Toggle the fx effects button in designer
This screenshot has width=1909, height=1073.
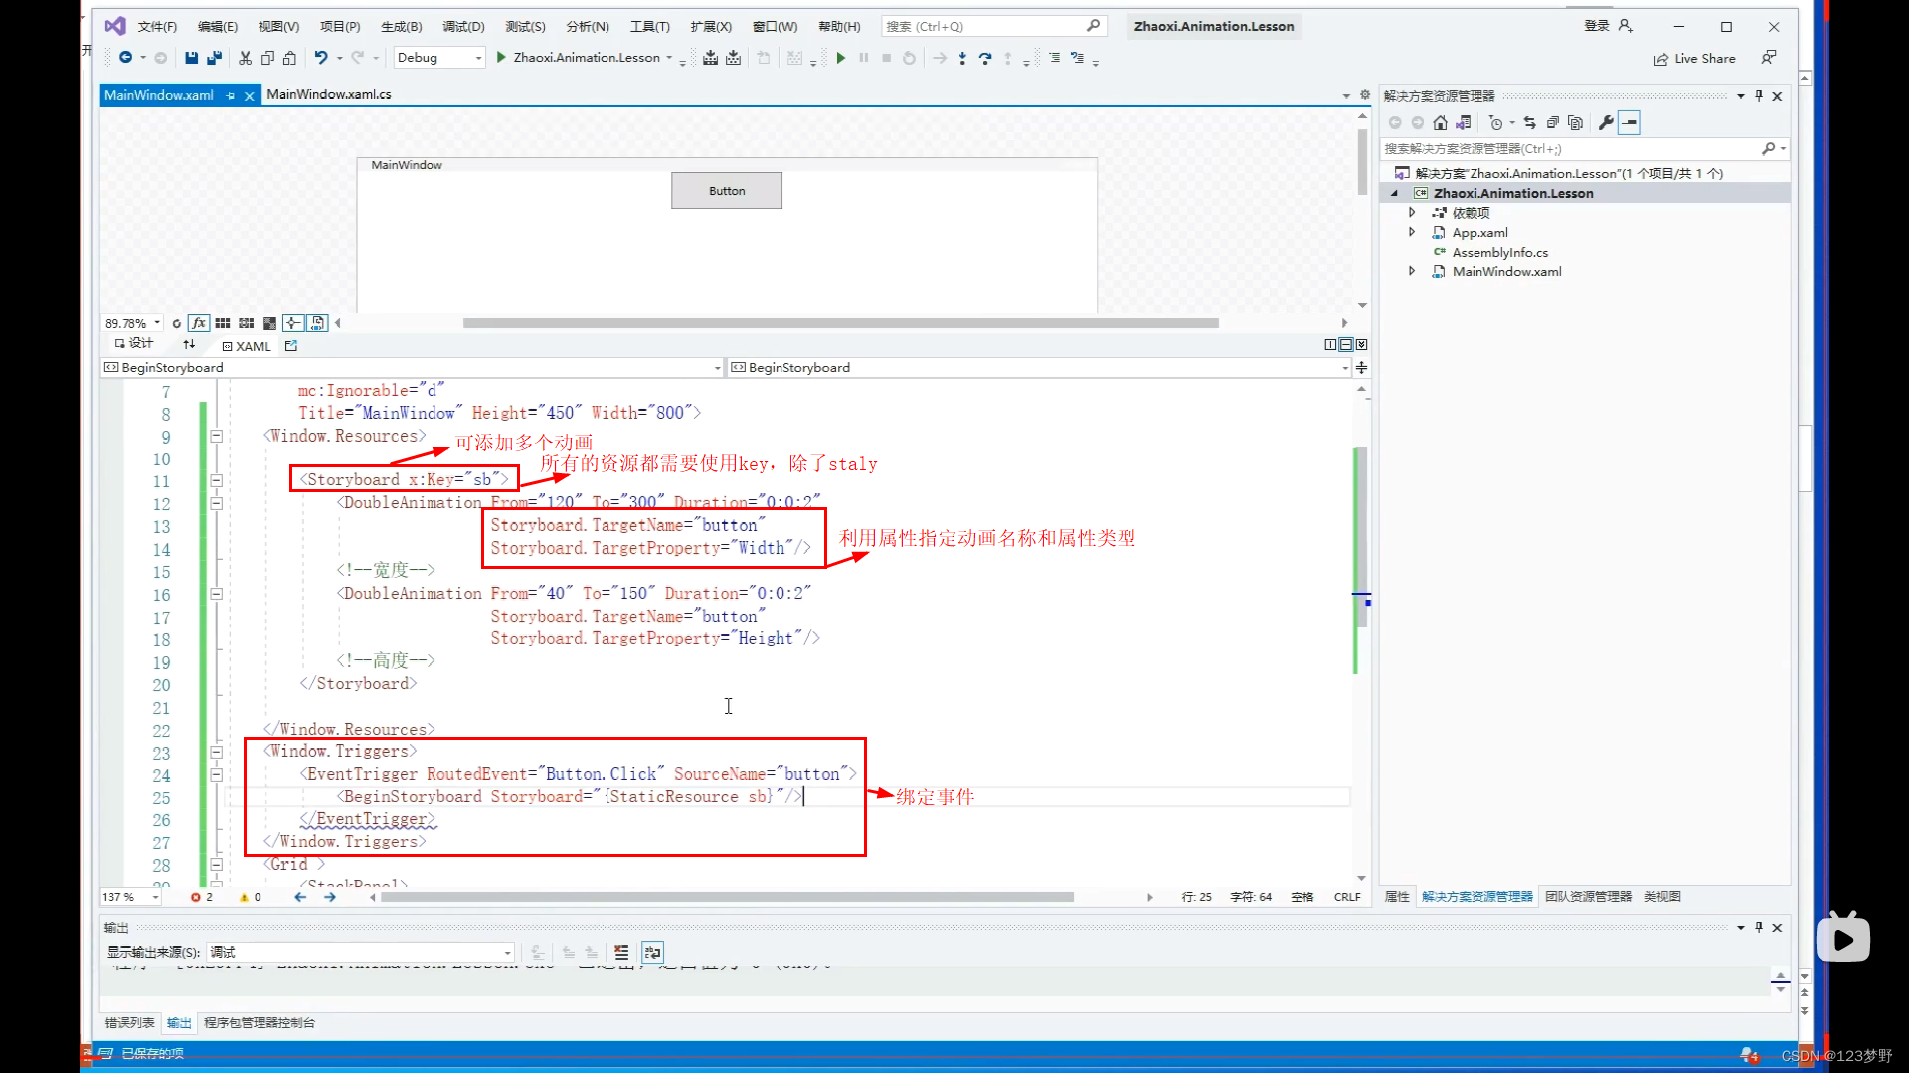point(199,323)
